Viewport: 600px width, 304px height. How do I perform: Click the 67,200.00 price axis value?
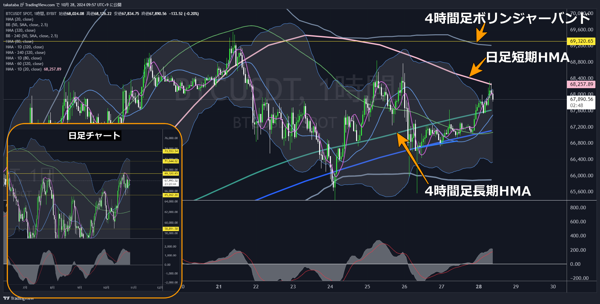(581, 127)
